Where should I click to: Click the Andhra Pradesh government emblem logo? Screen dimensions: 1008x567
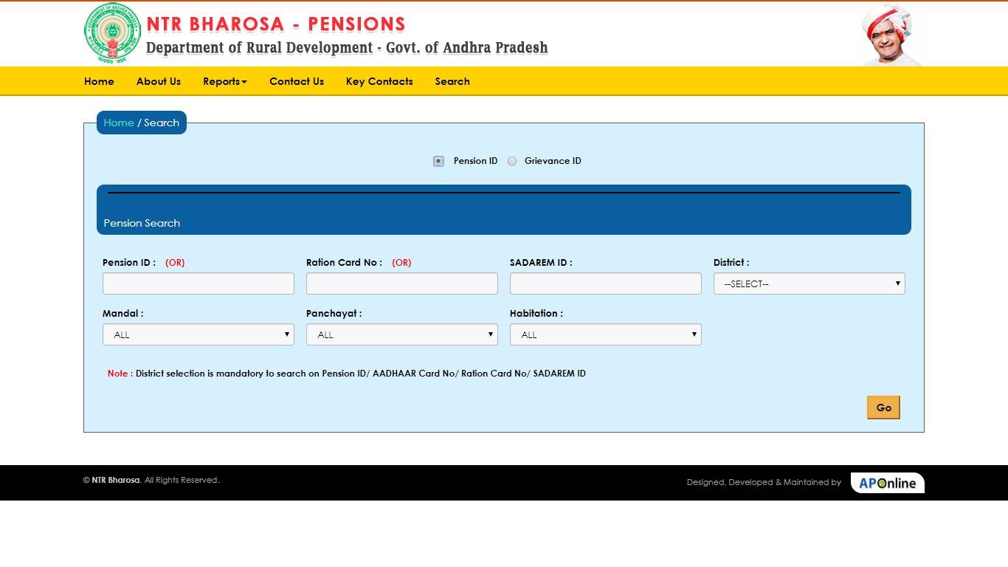click(x=111, y=33)
